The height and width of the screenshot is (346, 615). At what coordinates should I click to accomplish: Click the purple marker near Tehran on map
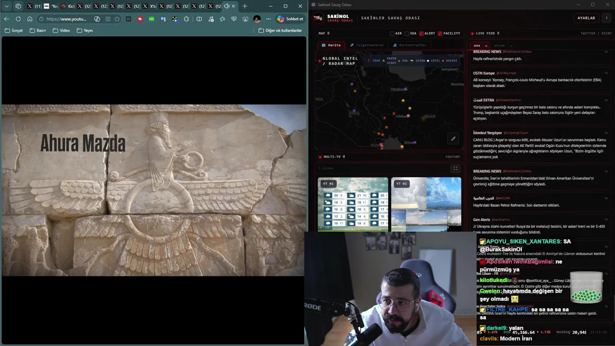click(406, 89)
